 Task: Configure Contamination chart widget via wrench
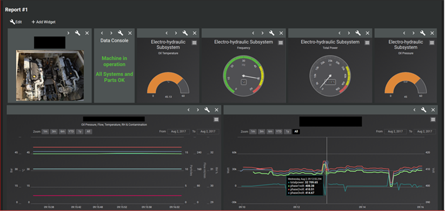[x=207, y=110]
